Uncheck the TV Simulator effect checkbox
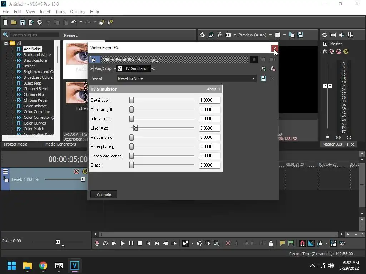Image resolution: width=366 pixels, height=274 pixels. coord(120,68)
